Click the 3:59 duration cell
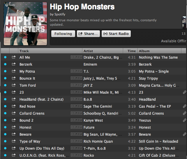This screenshot has width=187, height=159. pyautogui.click(x=132, y=64)
